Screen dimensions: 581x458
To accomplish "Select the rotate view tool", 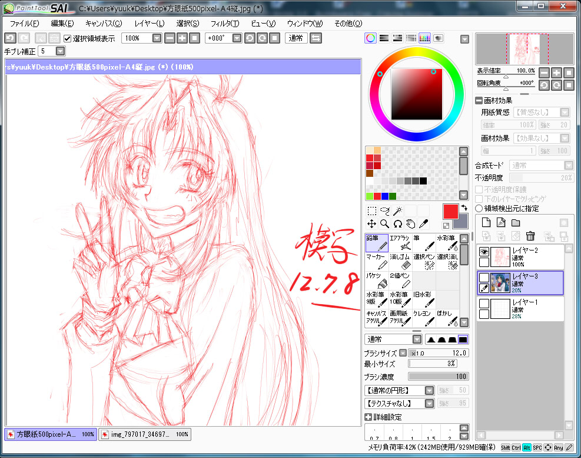I will [397, 224].
